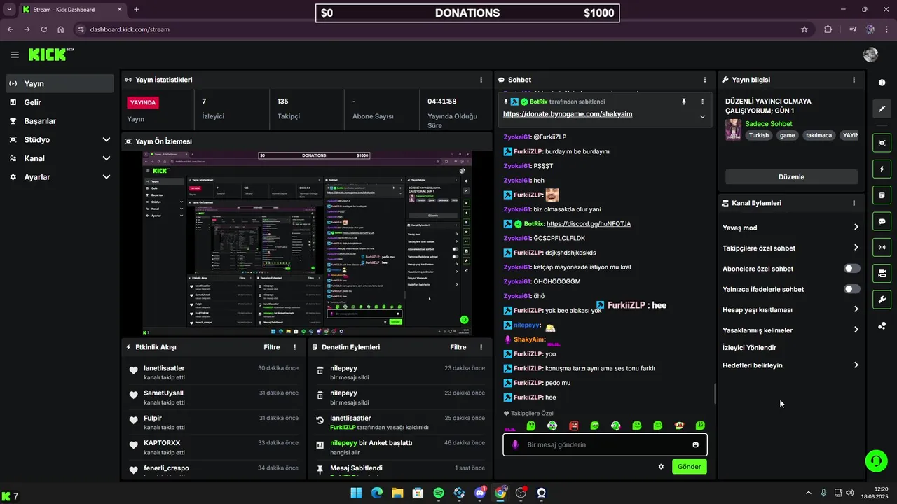897x504 pixels.
Task: Click the Turkish tag chip
Action: click(758, 136)
